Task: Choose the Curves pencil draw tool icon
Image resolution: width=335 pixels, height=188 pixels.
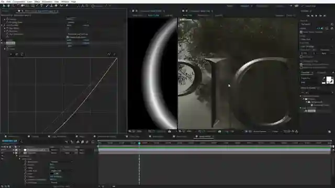Action: [114, 54]
